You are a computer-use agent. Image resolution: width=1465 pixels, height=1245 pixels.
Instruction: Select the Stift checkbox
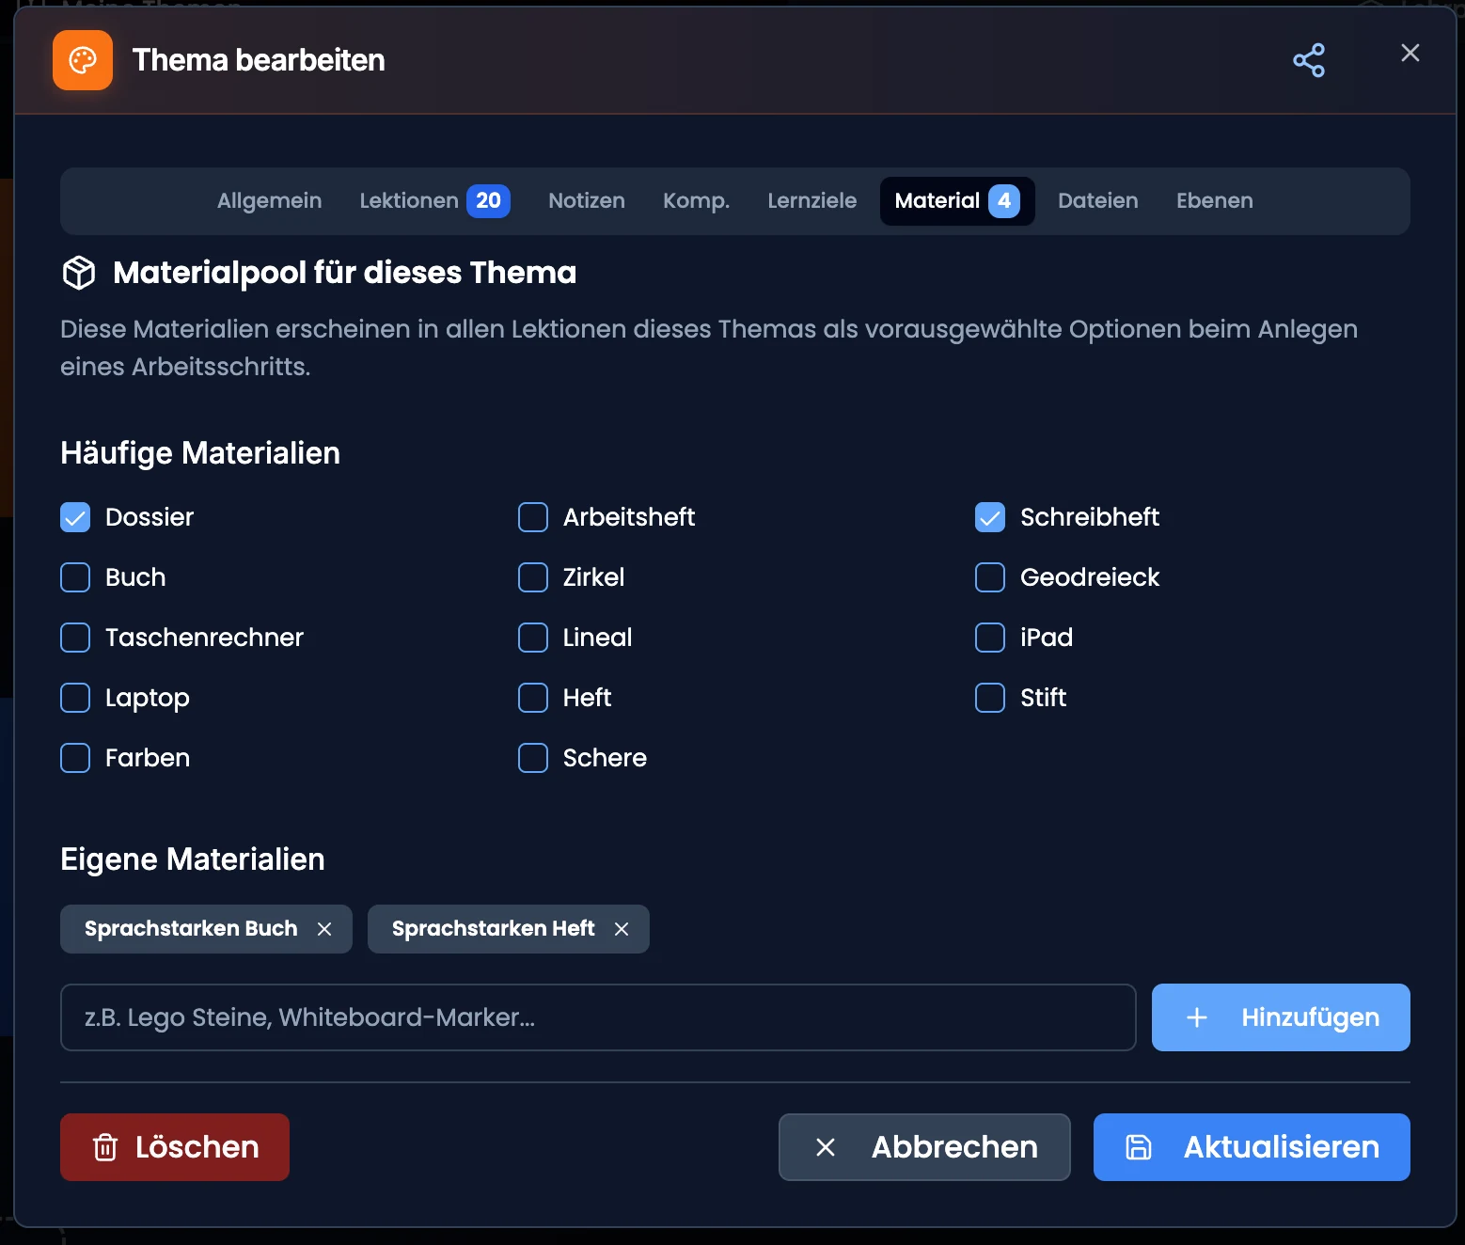pos(990,698)
